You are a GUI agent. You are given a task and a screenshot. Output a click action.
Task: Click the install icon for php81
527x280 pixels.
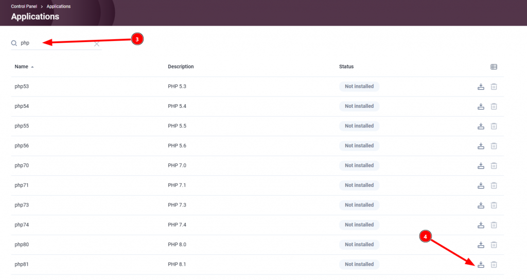point(481,265)
